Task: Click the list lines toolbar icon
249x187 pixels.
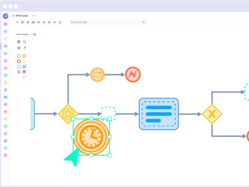Action: click(x=54, y=22)
